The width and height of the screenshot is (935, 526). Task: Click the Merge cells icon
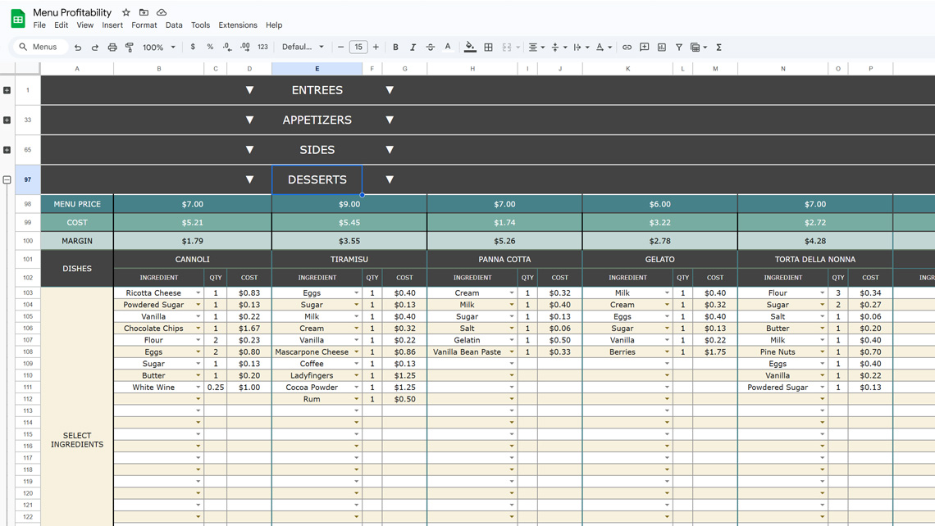click(x=507, y=47)
